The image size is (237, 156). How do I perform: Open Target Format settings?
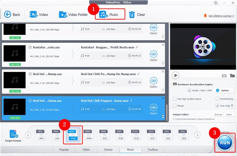pos(13,136)
